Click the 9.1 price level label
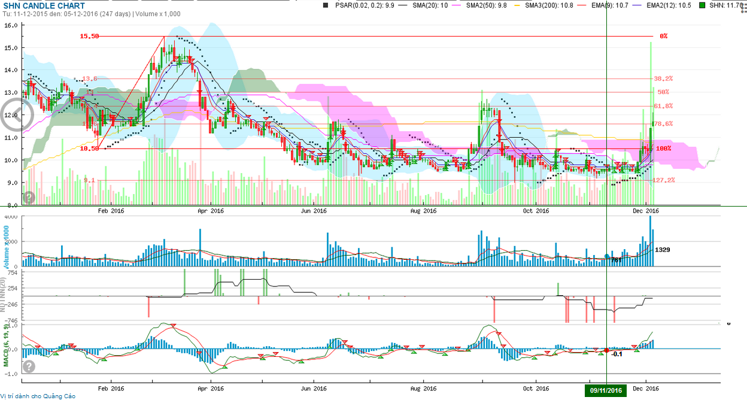 point(89,180)
